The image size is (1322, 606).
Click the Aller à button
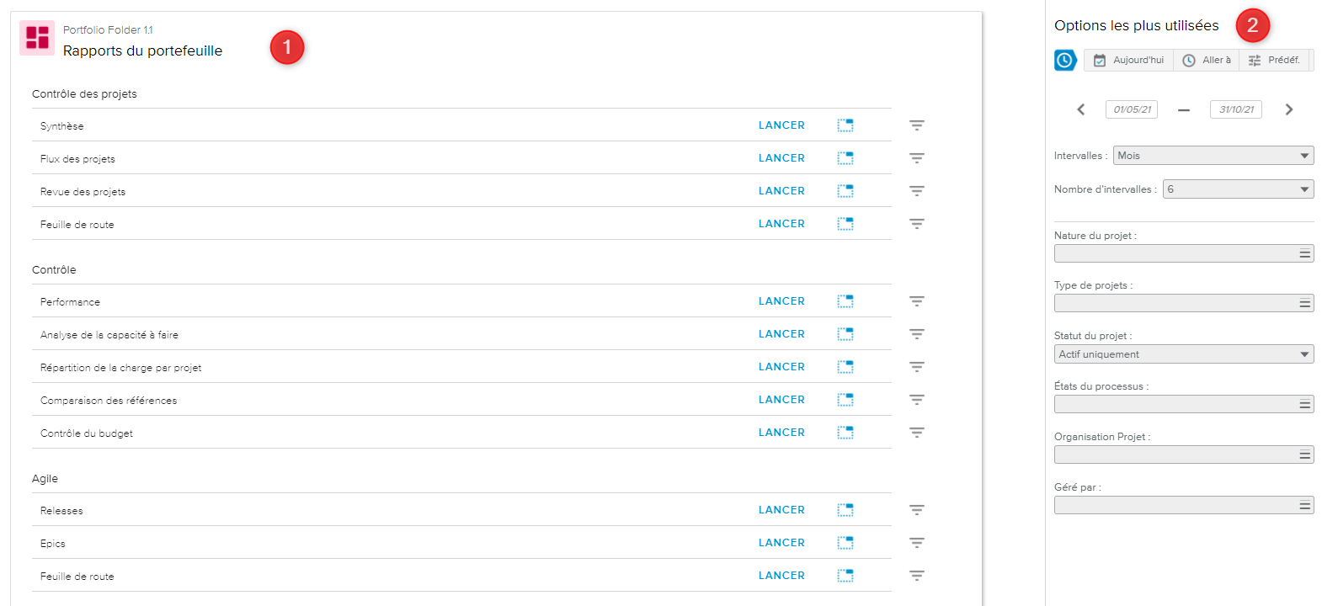pos(1207,61)
